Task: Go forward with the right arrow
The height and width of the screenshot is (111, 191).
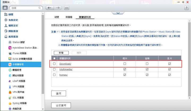Action: coord(58,8)
